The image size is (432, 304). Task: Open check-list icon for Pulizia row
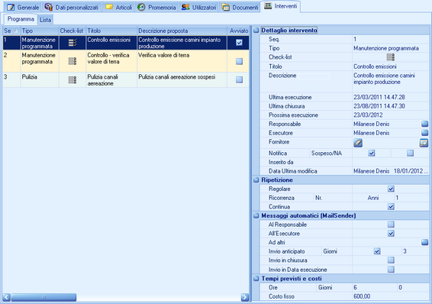(73, 80)
